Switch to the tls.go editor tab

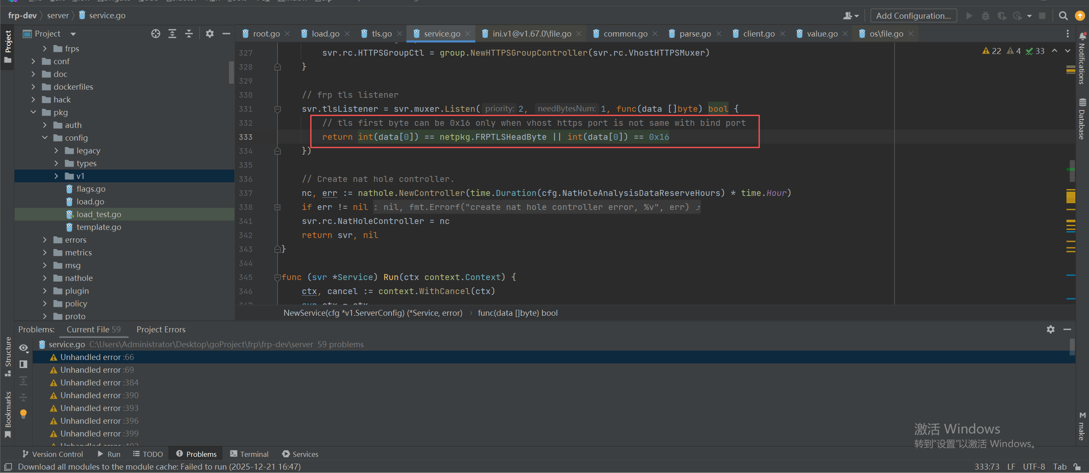point(381,34)
